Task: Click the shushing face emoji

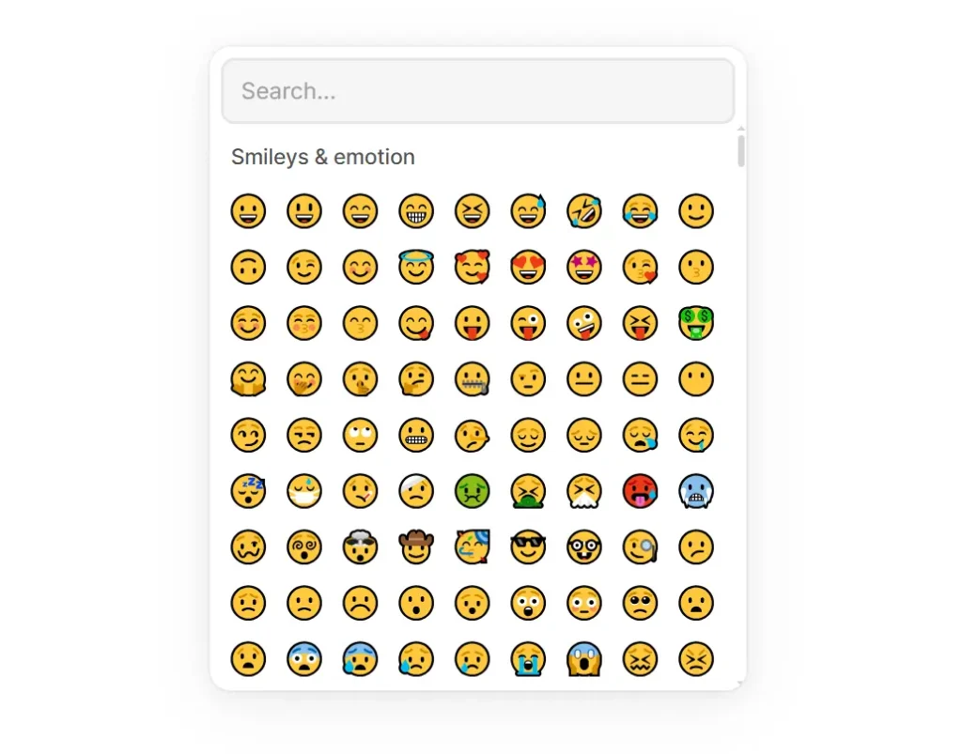Action: pos(360,379)
